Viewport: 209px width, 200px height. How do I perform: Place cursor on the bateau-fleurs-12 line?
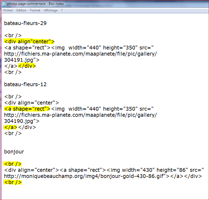click(x=25, y=84)
